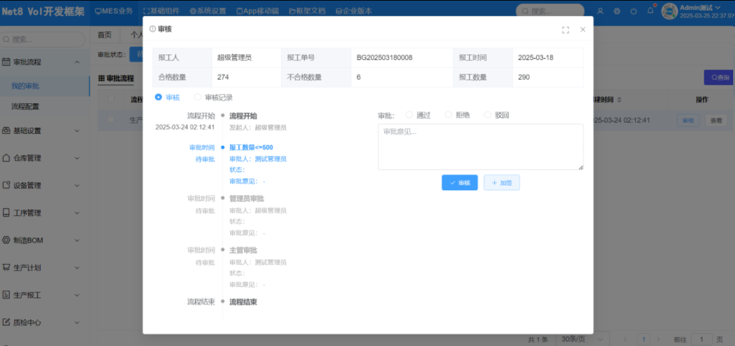735x346 pixels.
Task: Expand the 生产报工 sidebar menu
Action: 78,295
